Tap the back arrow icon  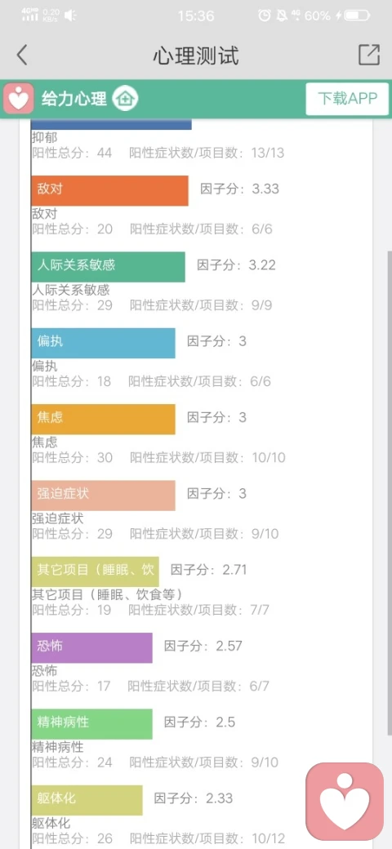pyautogui.click(x=22, y=56)
